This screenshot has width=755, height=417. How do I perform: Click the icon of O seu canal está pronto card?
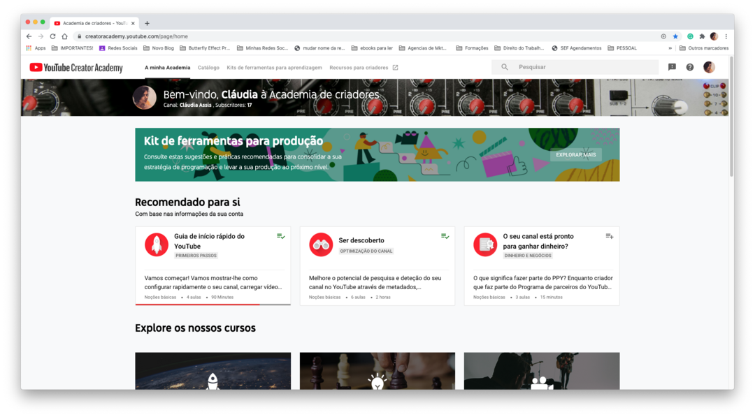pos(485,244)
